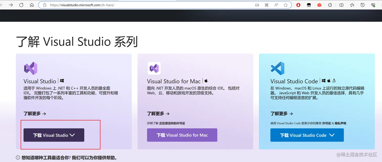Expand the 下载 Visual Studio dropdown button
The height and width of the screenshot is (162, 382).
pos(54,135)
